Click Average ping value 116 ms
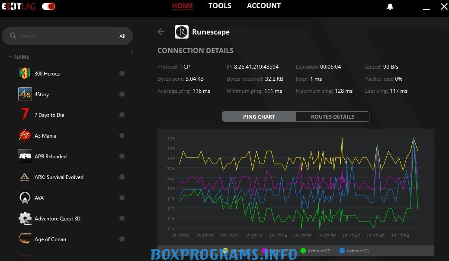Image resolution: width=449 pixels, height=261 pixels. click(x=201, y=91)
